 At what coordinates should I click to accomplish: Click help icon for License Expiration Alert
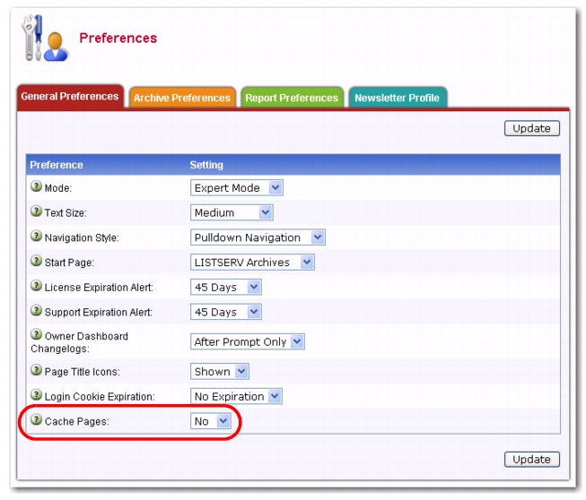[x=36, y=287]
